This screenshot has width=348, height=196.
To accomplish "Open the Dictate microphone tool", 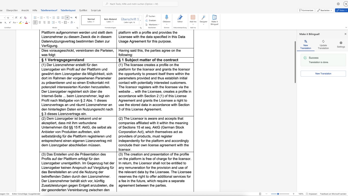I will (x=167, y=19).
